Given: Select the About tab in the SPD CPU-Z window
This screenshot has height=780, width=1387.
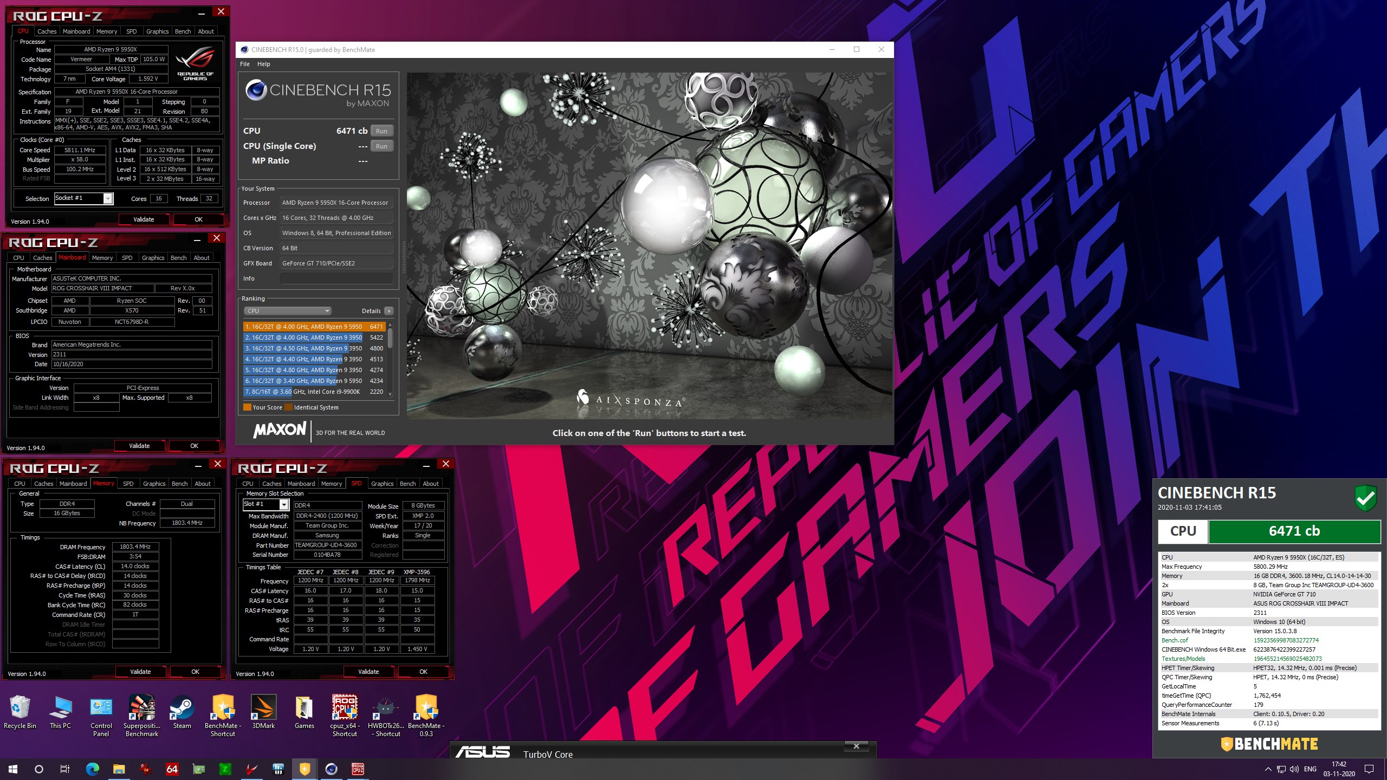Looking at the screenshot, I should click(431, 484).
